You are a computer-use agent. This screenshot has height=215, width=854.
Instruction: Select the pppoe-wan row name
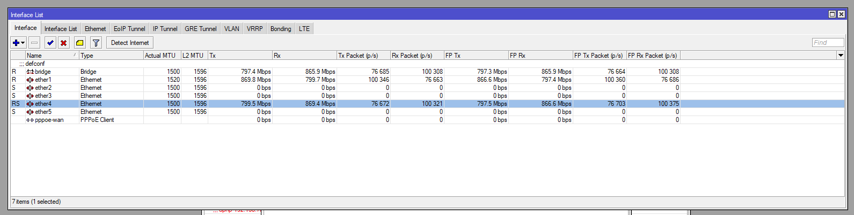49,120
